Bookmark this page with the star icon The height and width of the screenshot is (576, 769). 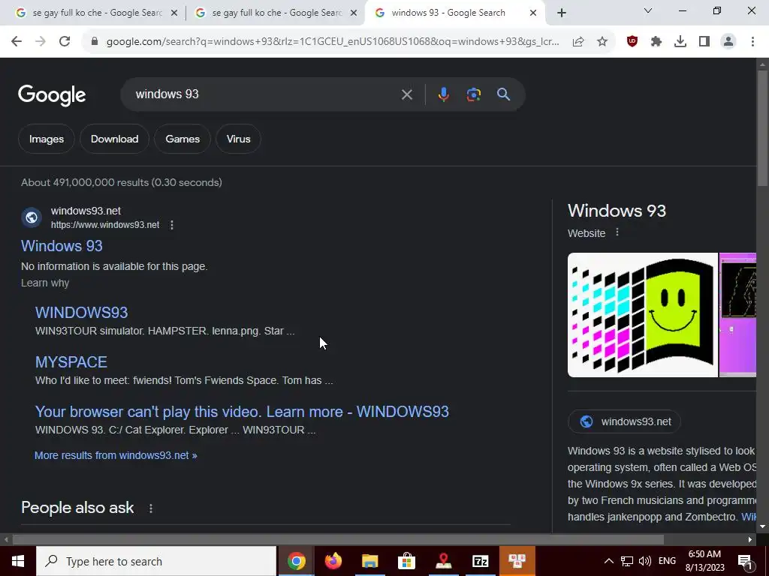point(602,42)
